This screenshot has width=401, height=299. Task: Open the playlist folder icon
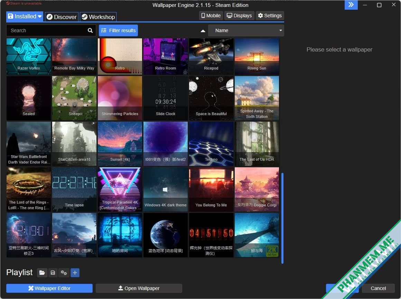42,273
